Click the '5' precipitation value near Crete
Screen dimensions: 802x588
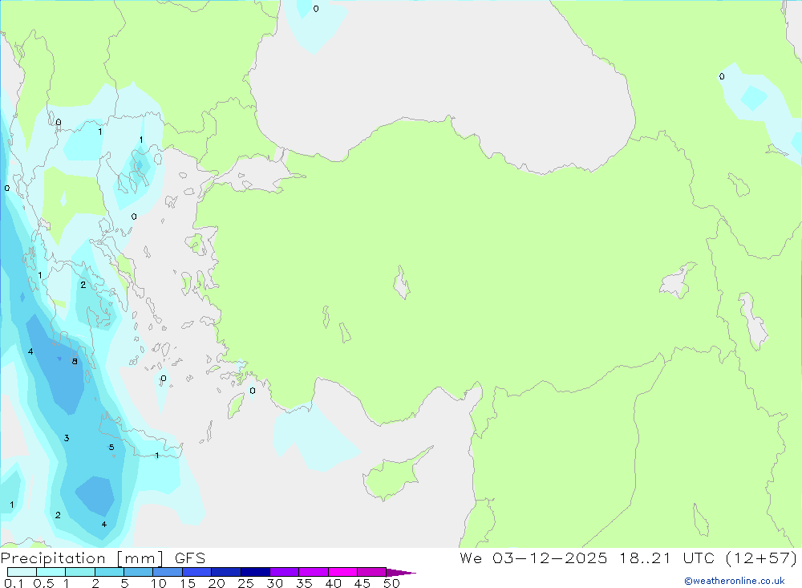pos(111,448)
